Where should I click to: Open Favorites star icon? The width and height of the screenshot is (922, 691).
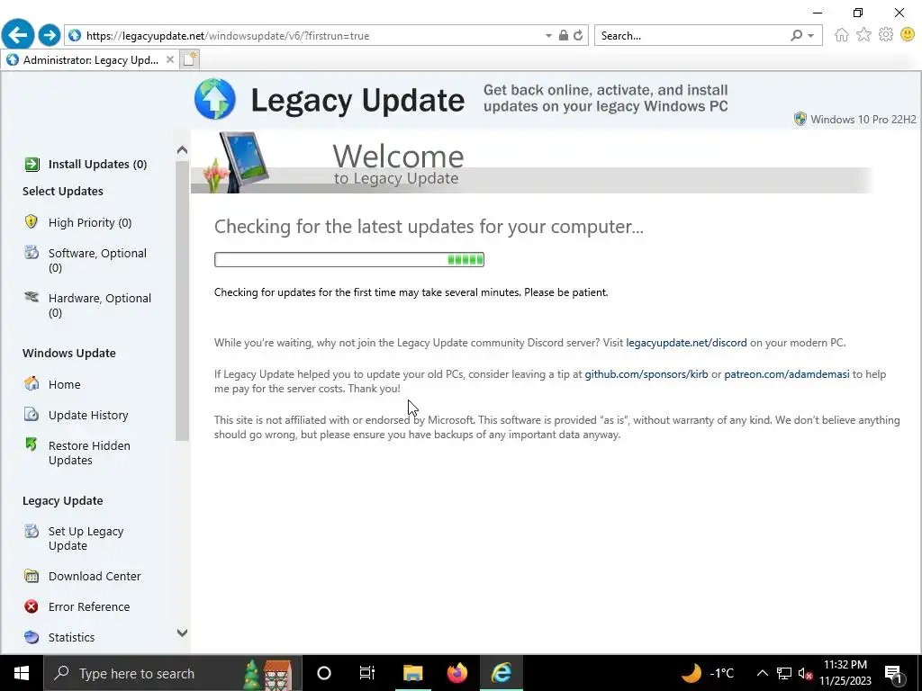pos(863,35)
